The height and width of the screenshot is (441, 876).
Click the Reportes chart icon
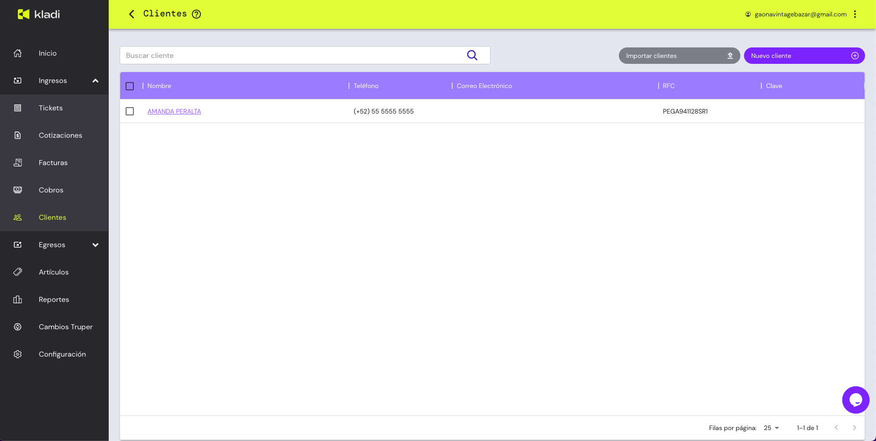18,300
